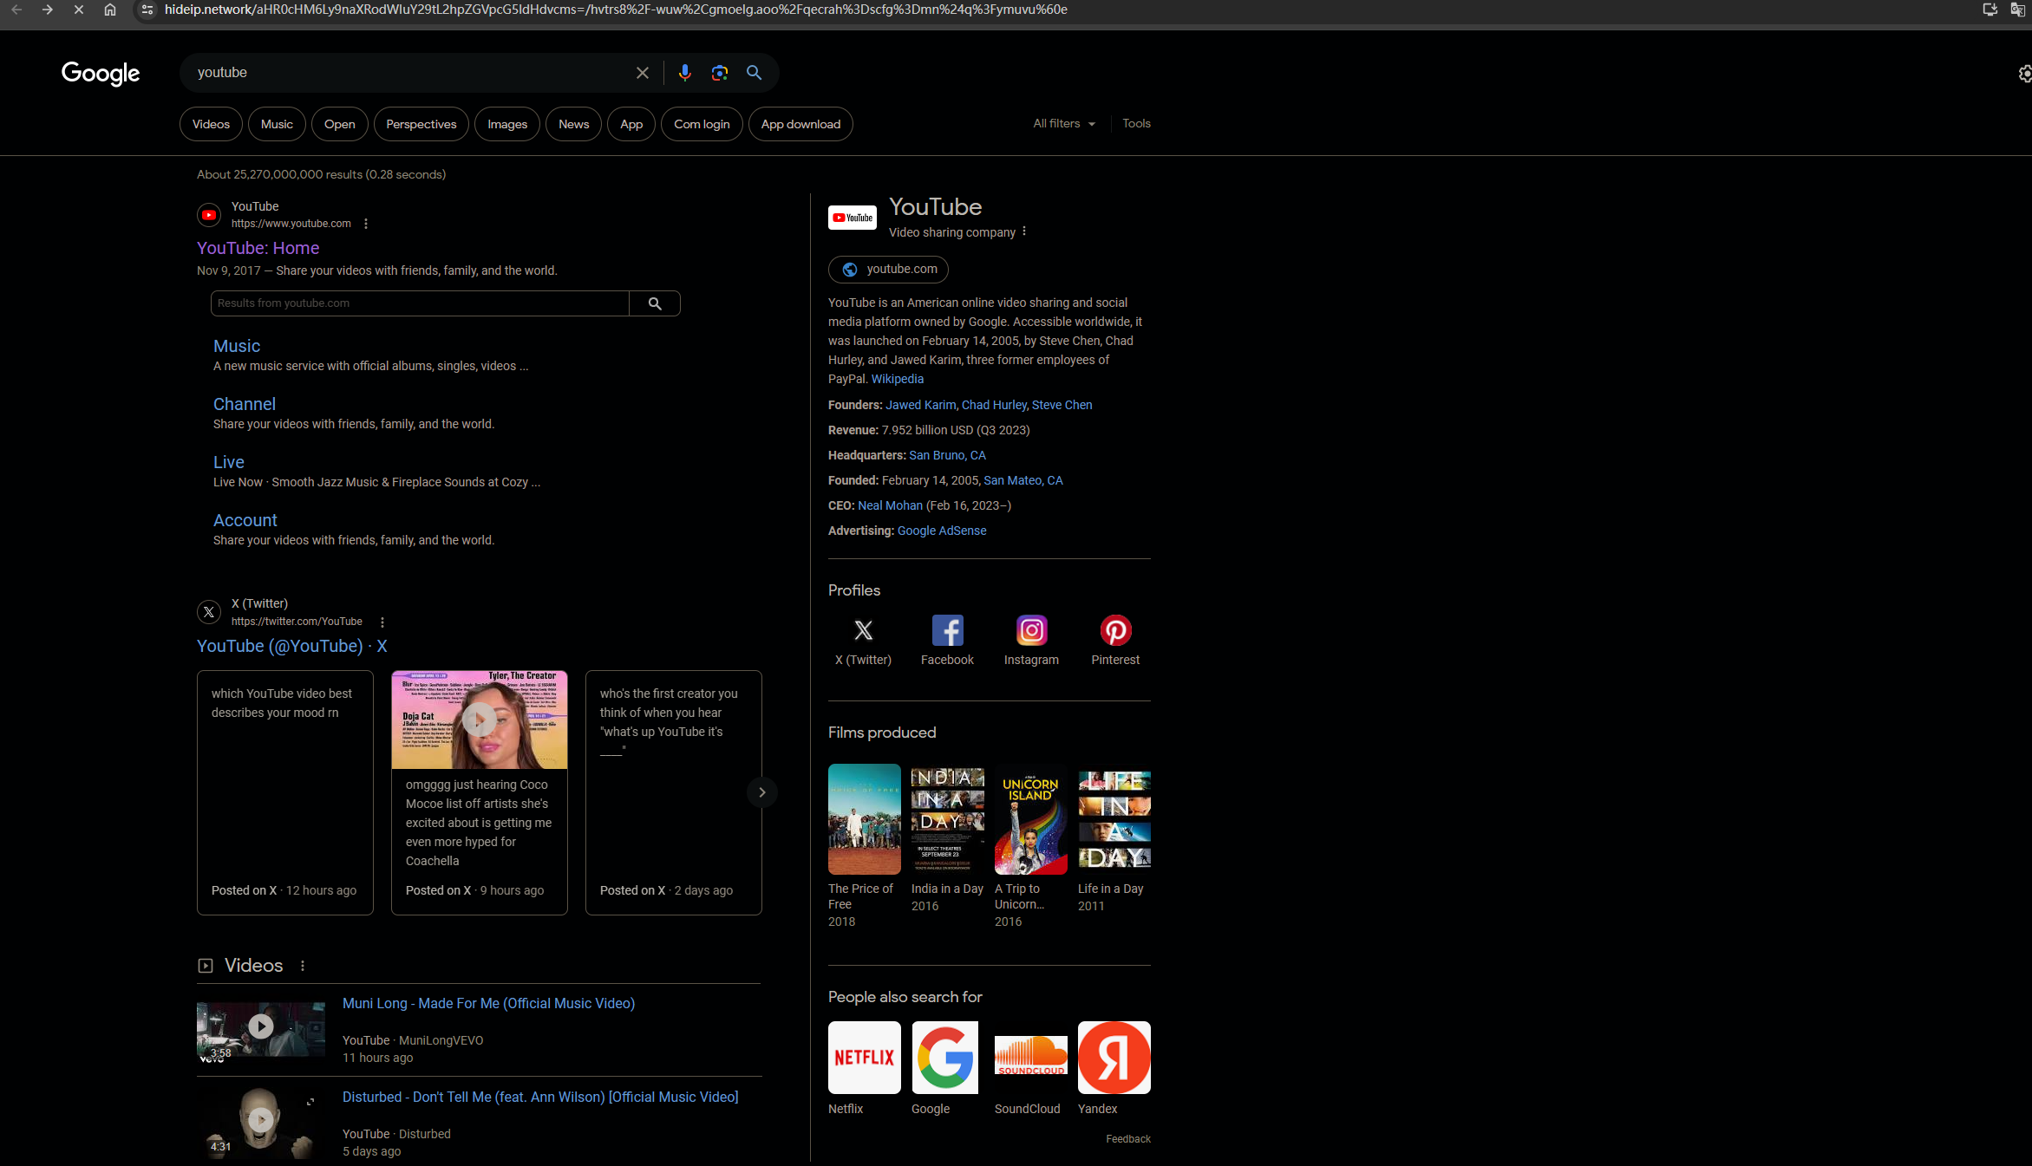
Task: Clear the search box with X icon
Action: [642, 73]
